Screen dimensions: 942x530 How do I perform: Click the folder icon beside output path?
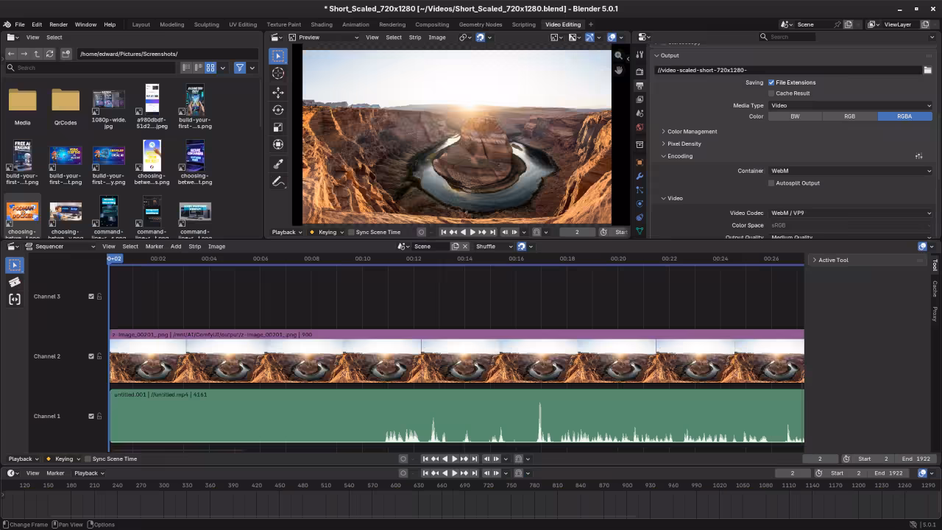(x=927, y=70)
